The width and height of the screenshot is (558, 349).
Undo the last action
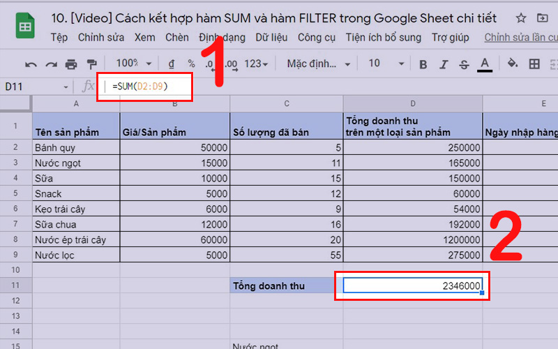pos(31,64)
